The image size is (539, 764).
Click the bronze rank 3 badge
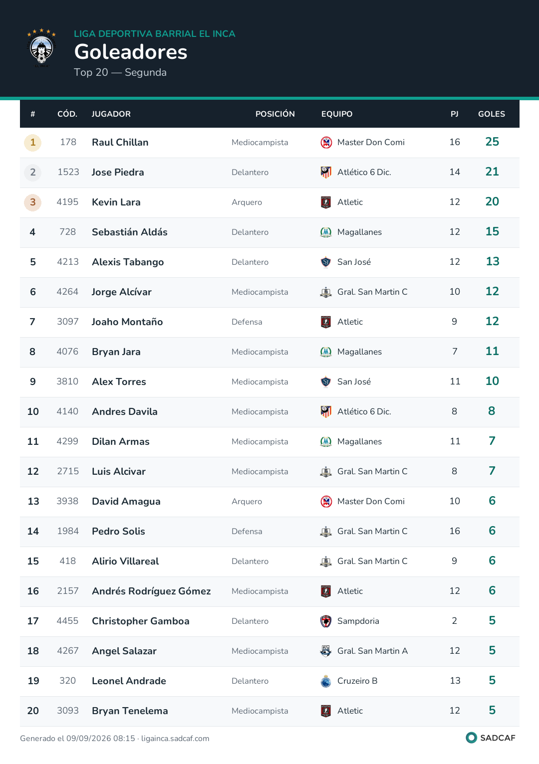[x=33, y=202]
